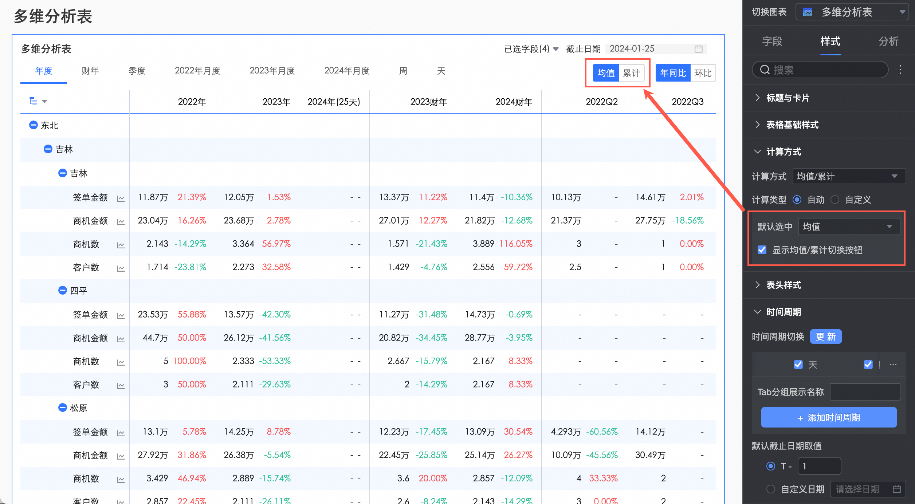
Task: Uncheck 显示均值/累计切换按钮 checkbox
Action: point(762,250)
